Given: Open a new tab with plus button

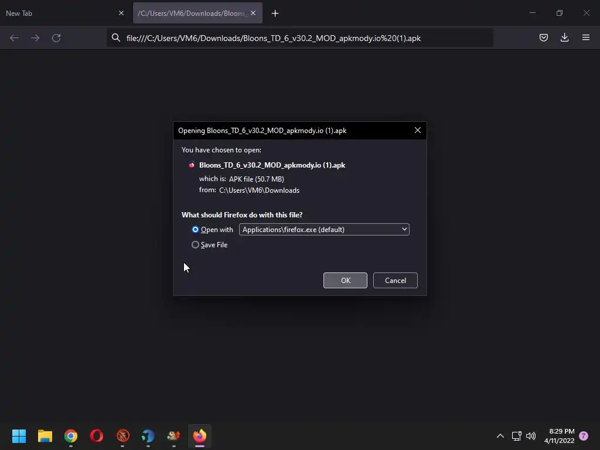Looking at the screenshot, I should coord(275,13).
